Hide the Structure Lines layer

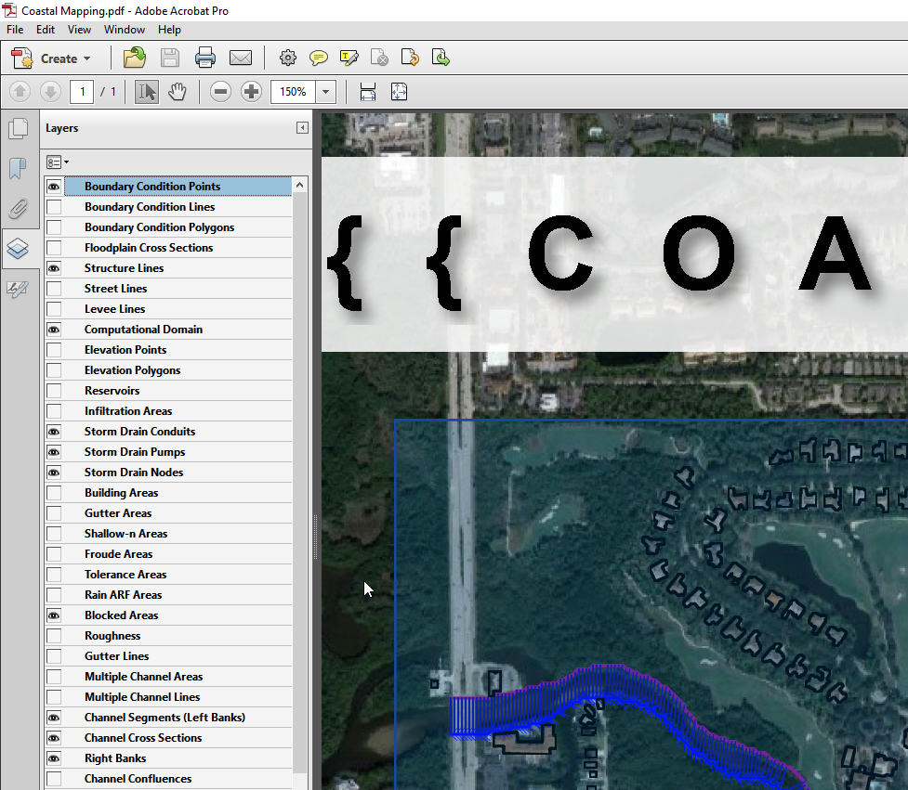pos(54,268)
